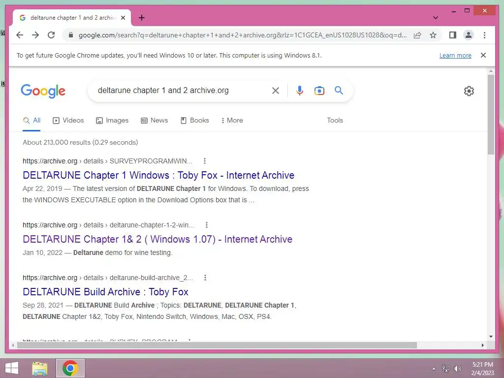504x378 pixels.
Task: Go forward in browser history
Action: (35, 35)
